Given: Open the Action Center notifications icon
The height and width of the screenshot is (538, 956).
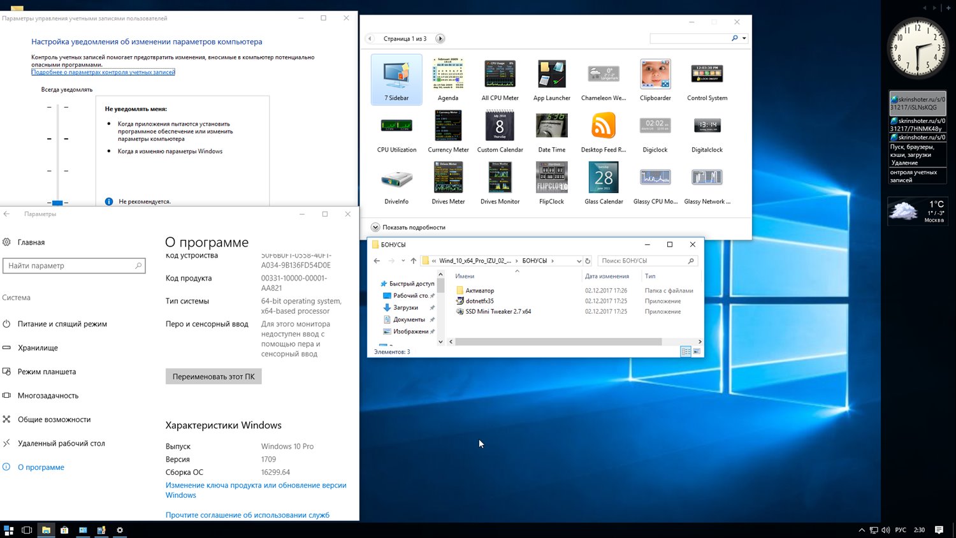Looking at the screenshot, I should 939,530.
